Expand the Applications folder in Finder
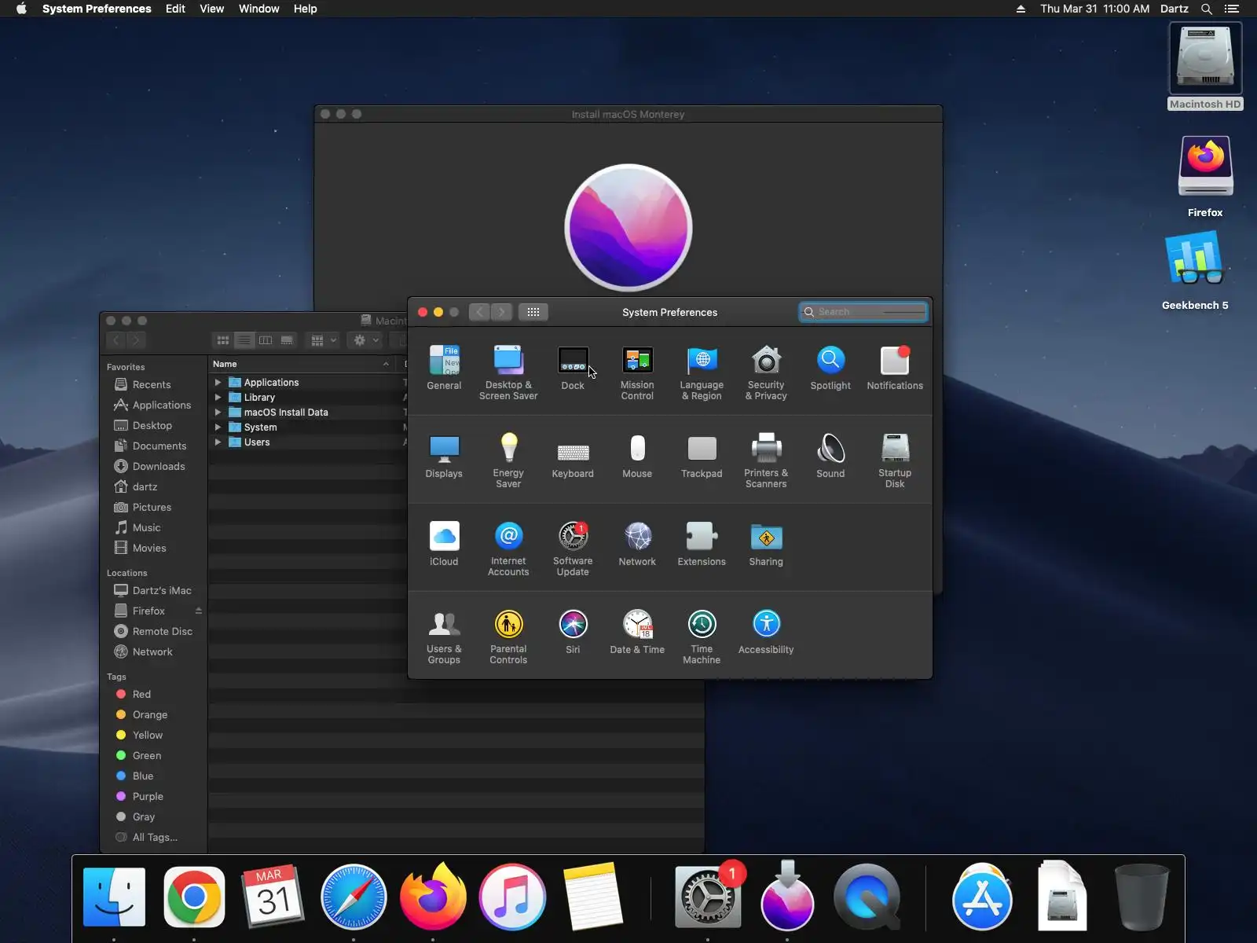 [x=218, y=382]
